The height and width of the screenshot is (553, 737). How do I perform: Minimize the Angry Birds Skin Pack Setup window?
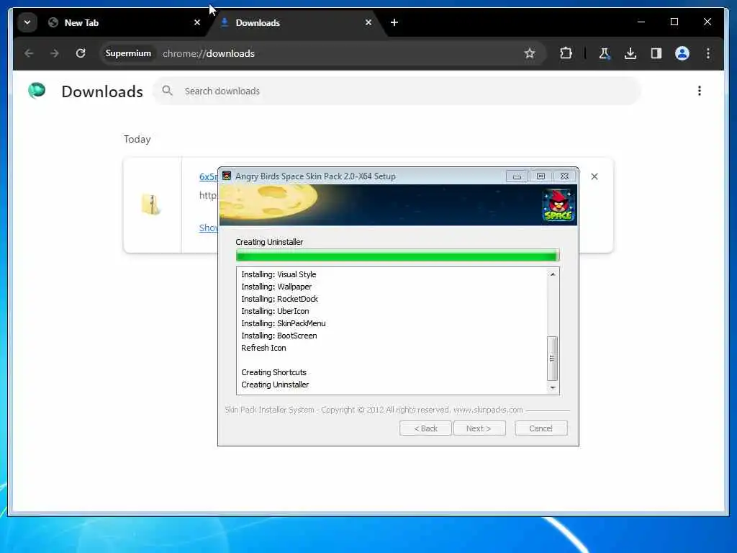[x=517, y=176]
